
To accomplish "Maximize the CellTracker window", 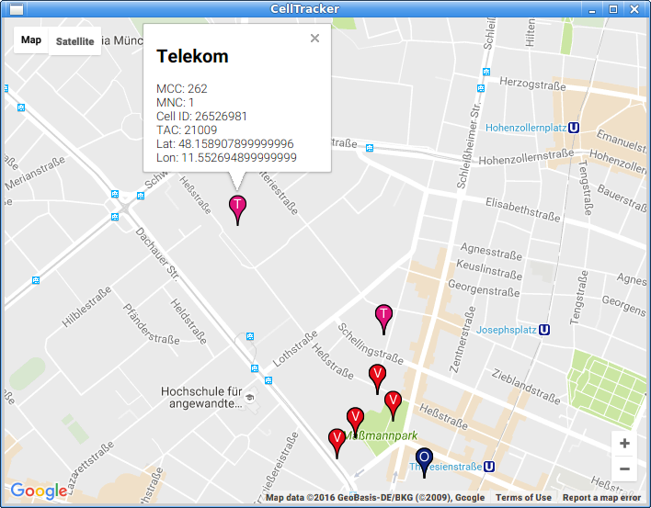I will [x=613, y=8].
